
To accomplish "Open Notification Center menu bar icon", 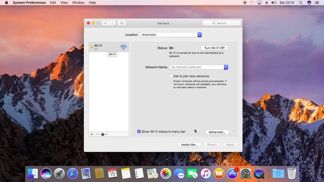I will tap(317, 3).
